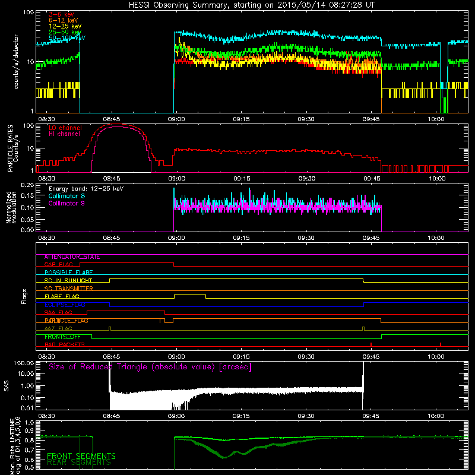475x475 pixels.
Task: Select the '3-6 keV' legend label
Action: [x=62, y=14]
